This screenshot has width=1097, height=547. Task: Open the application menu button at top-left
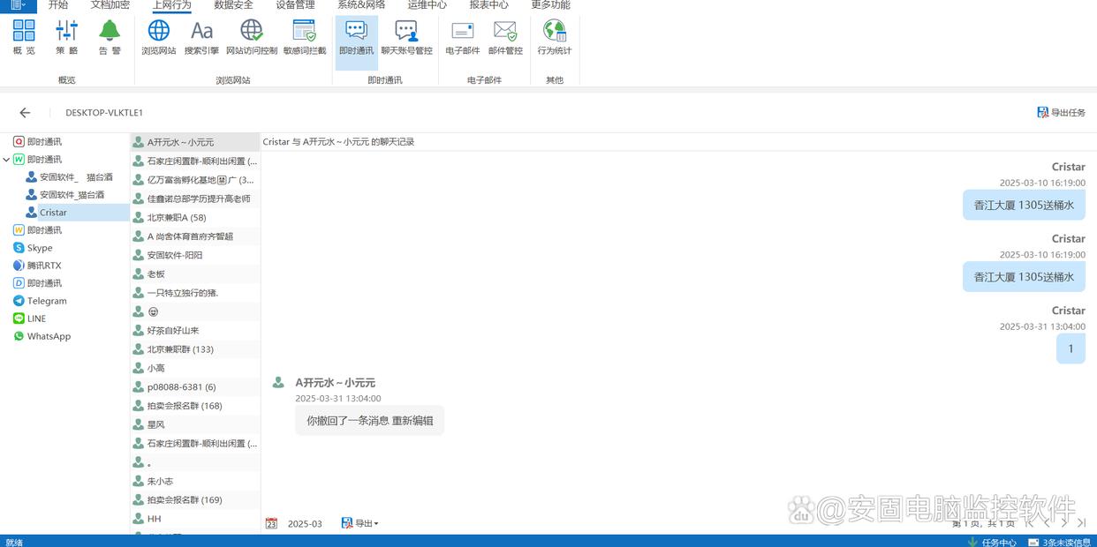[x=18, y=5]
